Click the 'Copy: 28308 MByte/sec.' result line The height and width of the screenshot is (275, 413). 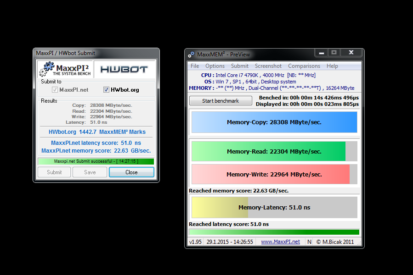pyautogui.click(x=102, y=105)
